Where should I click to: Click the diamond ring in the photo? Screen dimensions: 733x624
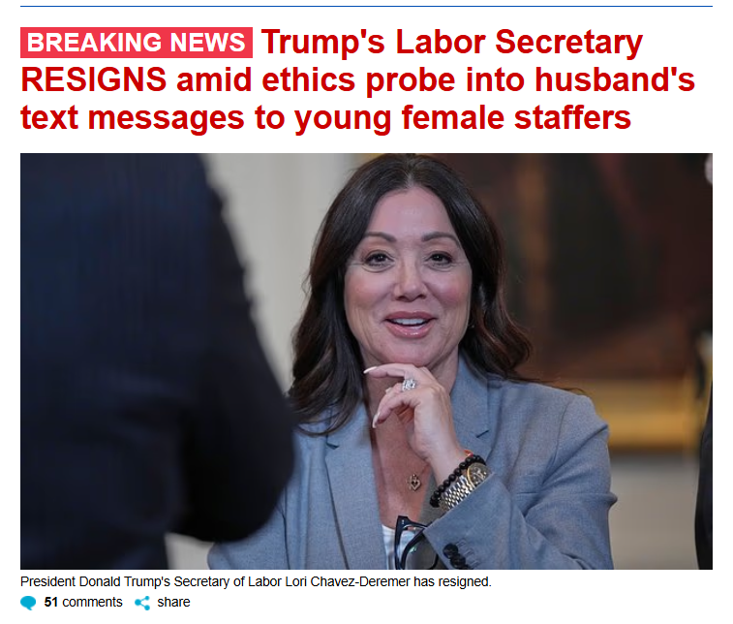pyautogui.click(x=409, y=385)
